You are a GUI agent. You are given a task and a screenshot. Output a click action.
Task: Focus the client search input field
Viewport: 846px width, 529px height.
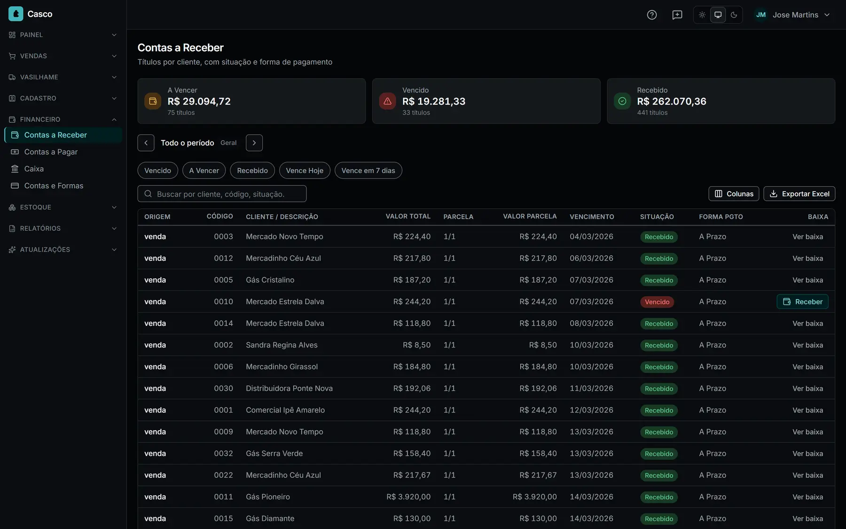point(222,194)
